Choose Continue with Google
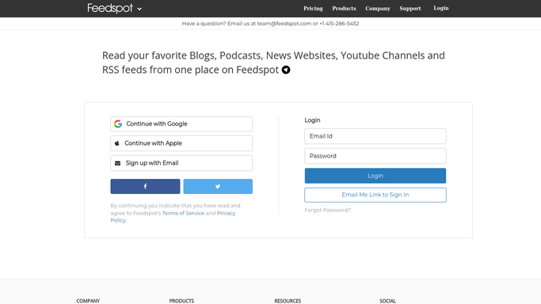Image resolution: width=541 pixels, height=304 pixels. click(181, 123)
